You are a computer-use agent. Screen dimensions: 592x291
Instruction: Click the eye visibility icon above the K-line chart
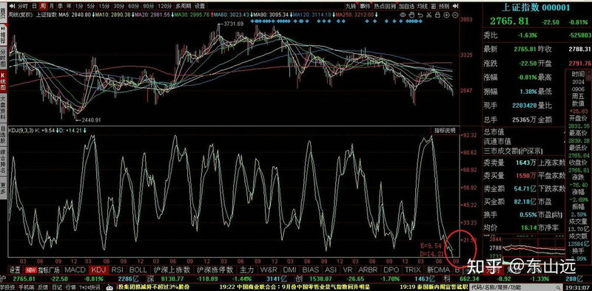click(403, 15)
